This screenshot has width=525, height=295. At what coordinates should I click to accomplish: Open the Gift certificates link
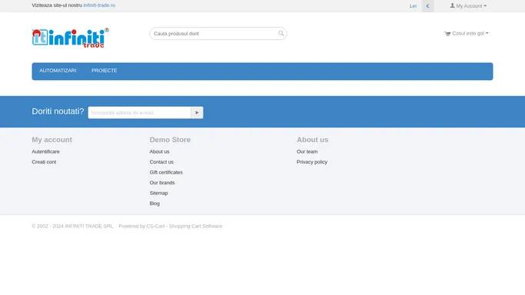(166, 172)
